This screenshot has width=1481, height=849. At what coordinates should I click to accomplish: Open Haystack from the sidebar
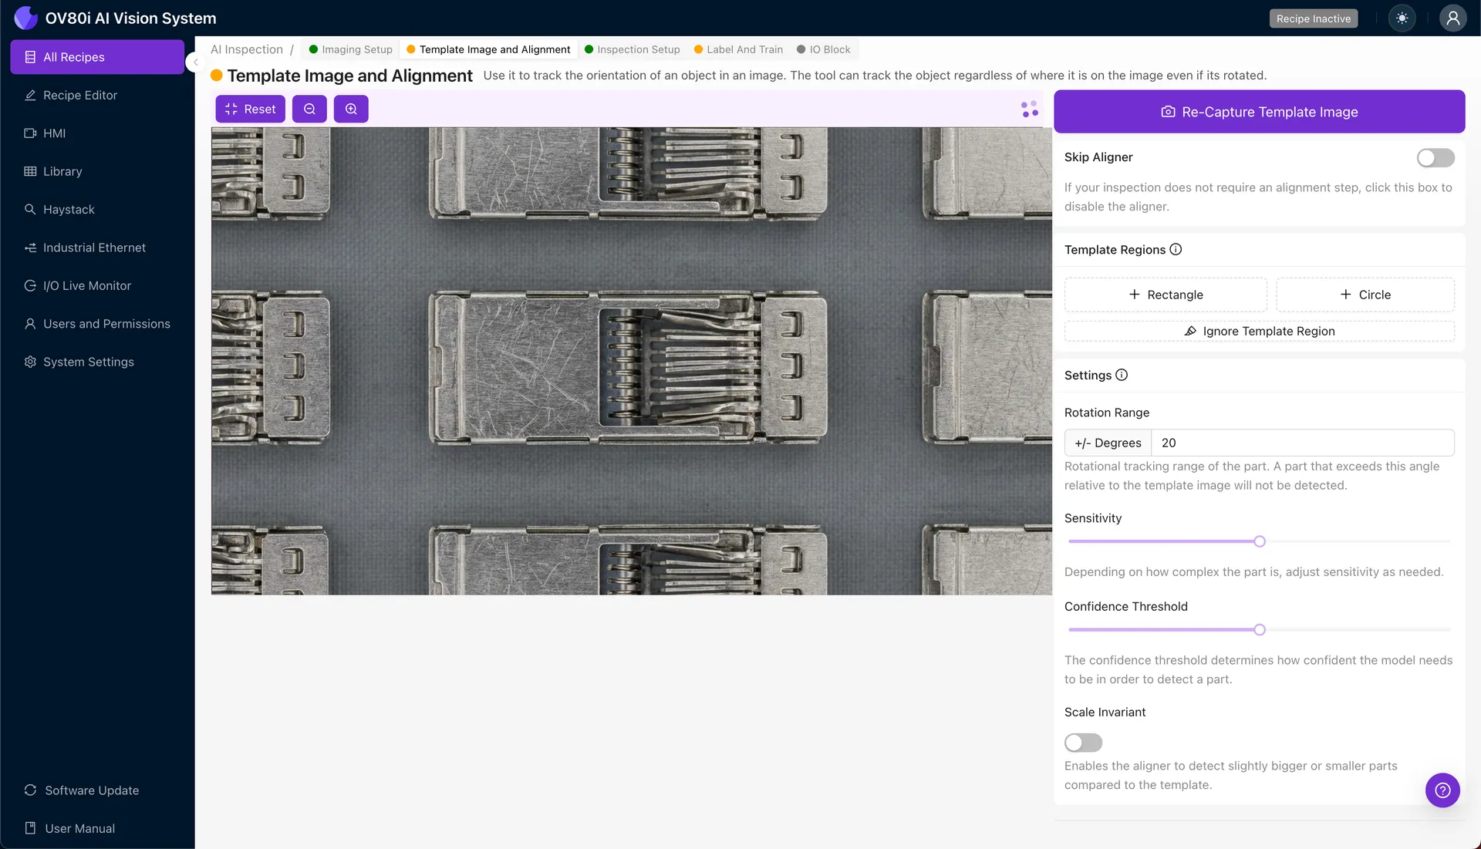69,210
